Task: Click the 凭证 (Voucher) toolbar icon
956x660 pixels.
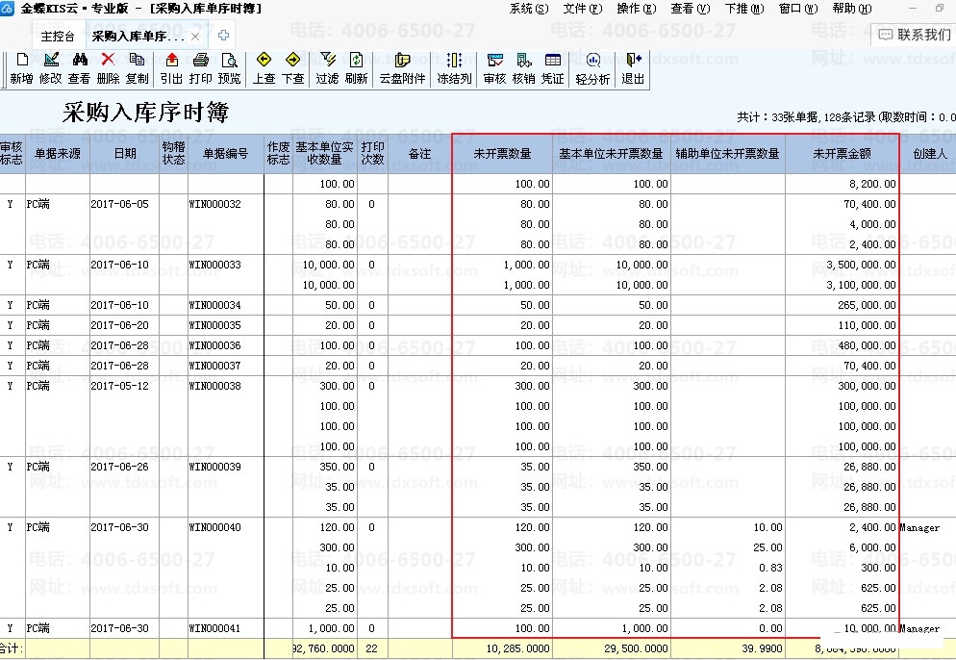Action: 553,60
